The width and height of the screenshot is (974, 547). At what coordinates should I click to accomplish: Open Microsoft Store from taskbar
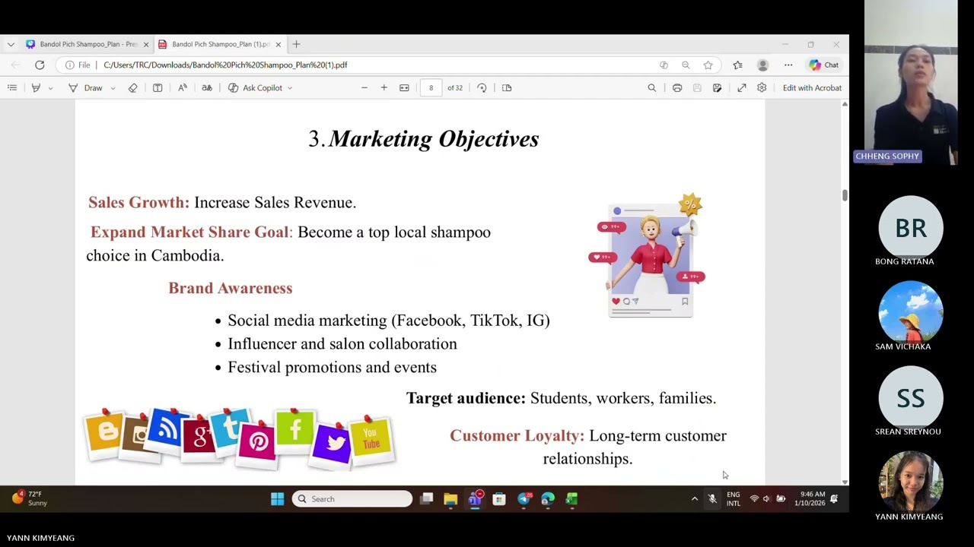[499, 499]
